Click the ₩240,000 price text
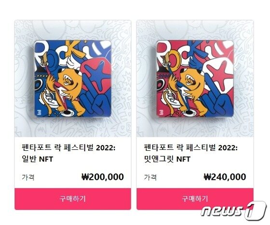The height and width of the screenshot is (225, 270). 225,177
